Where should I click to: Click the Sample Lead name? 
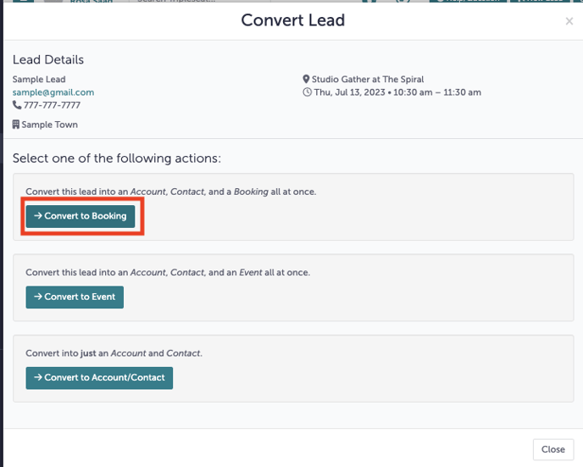[x=39, y=80]
